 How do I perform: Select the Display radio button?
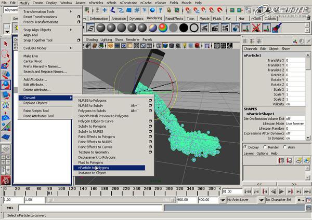click(x=245, y=147)
